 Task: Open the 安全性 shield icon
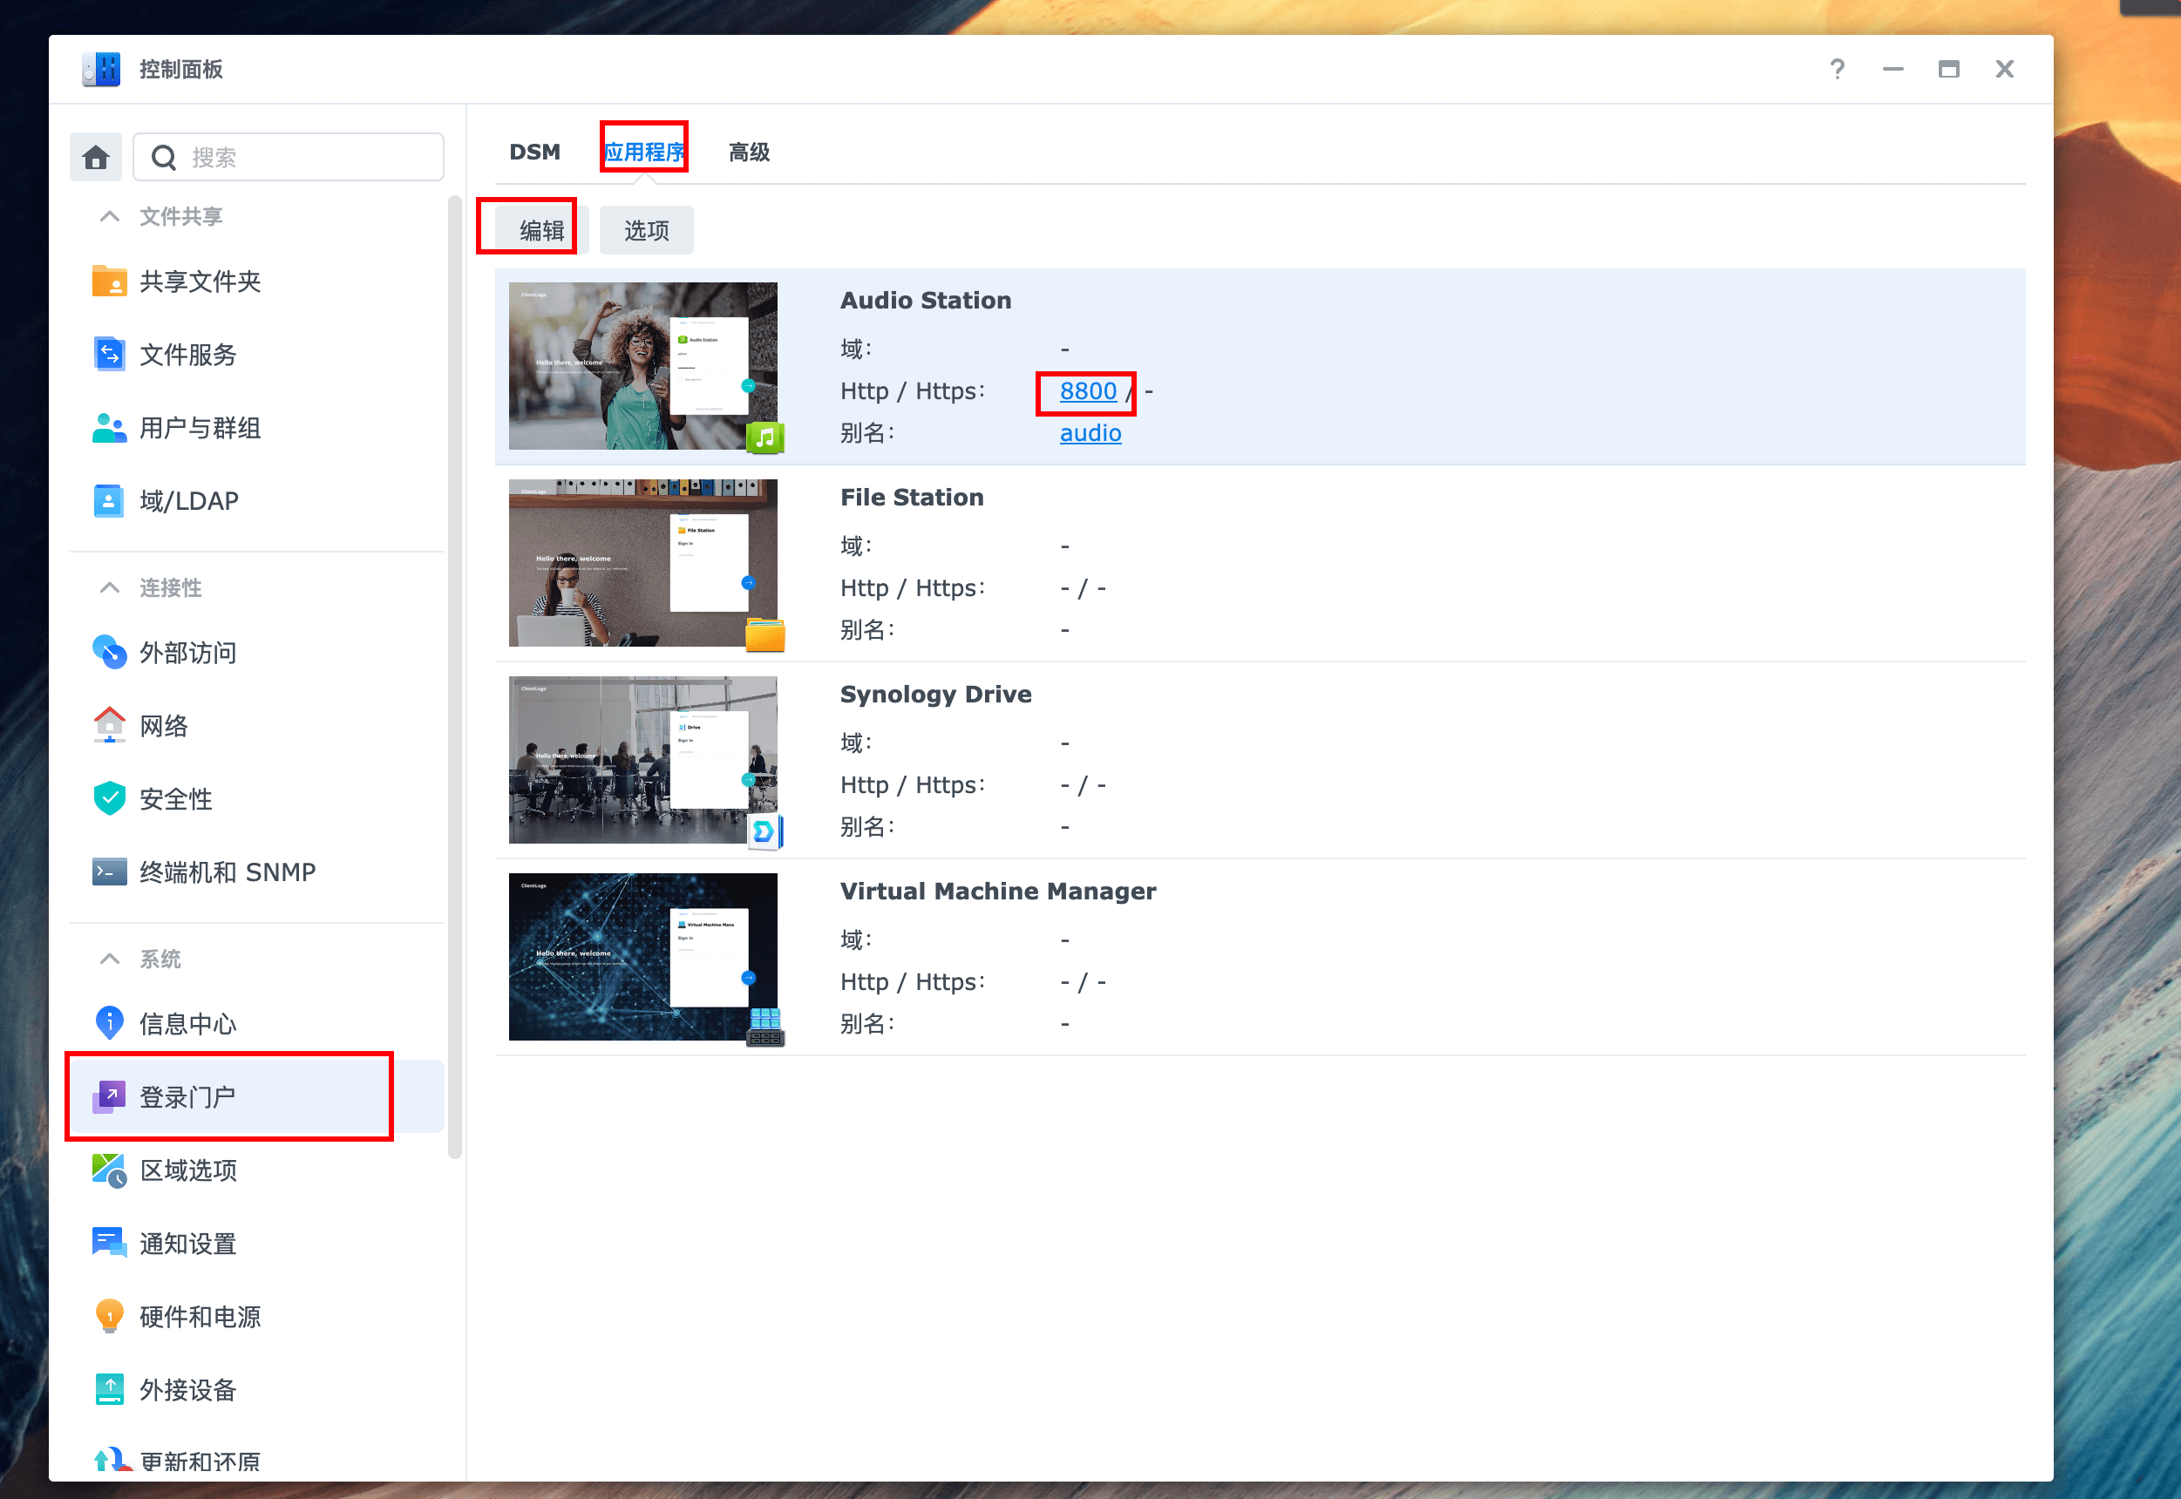click(x=109, y=798)
